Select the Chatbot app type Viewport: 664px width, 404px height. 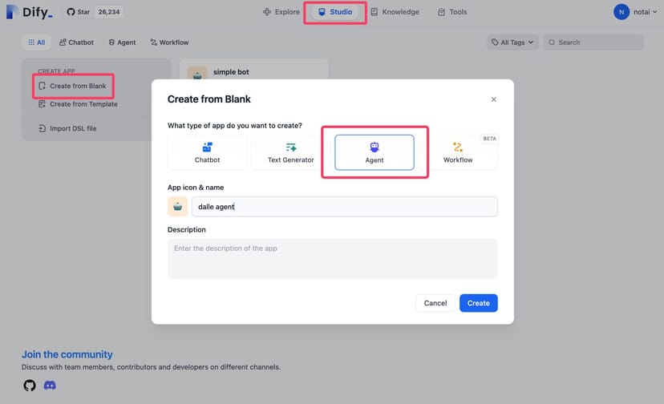pos(207,152)
